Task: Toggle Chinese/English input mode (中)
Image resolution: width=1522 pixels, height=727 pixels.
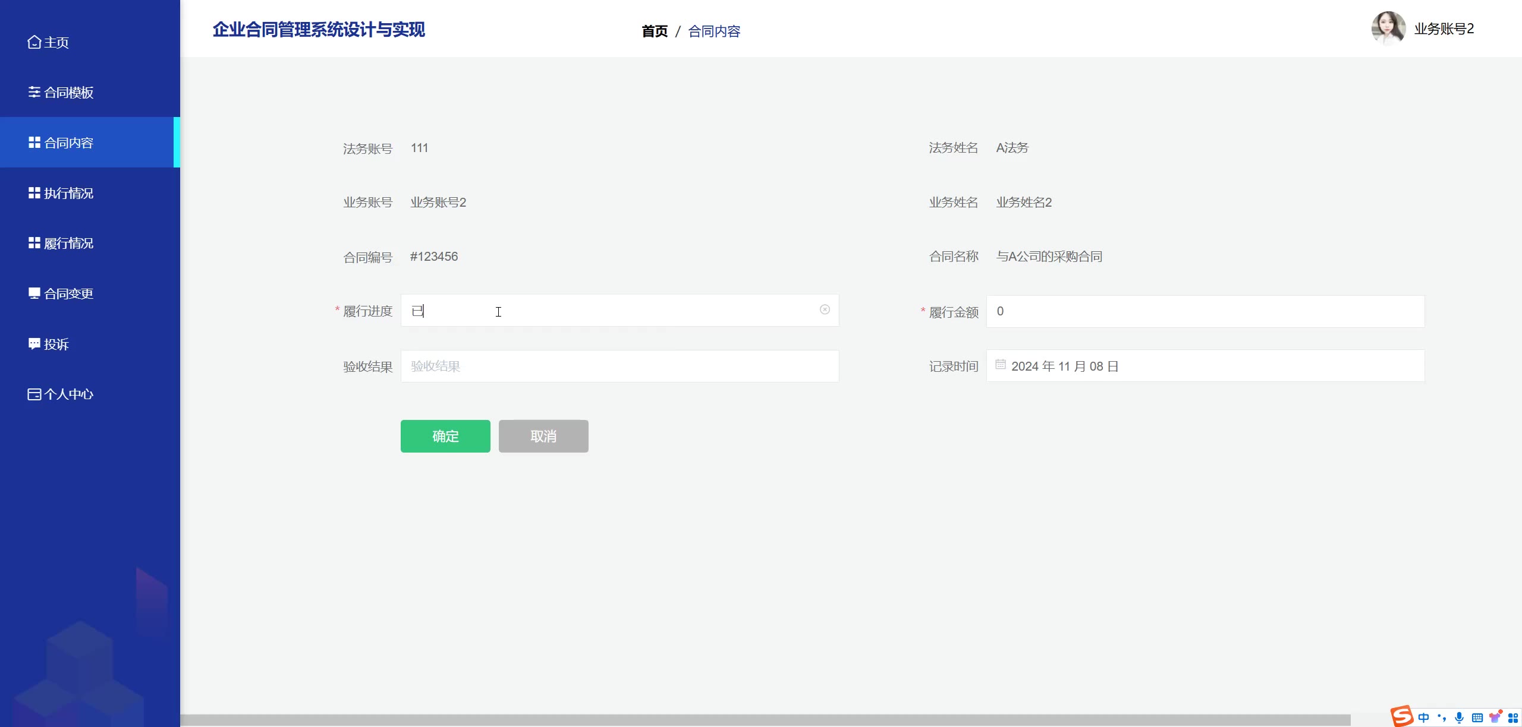Action: [1423, 717]
